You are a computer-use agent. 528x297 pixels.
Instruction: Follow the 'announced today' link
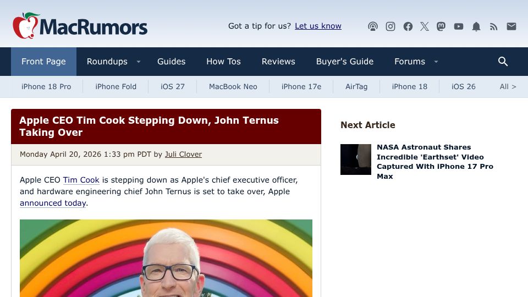pos(53,203)
